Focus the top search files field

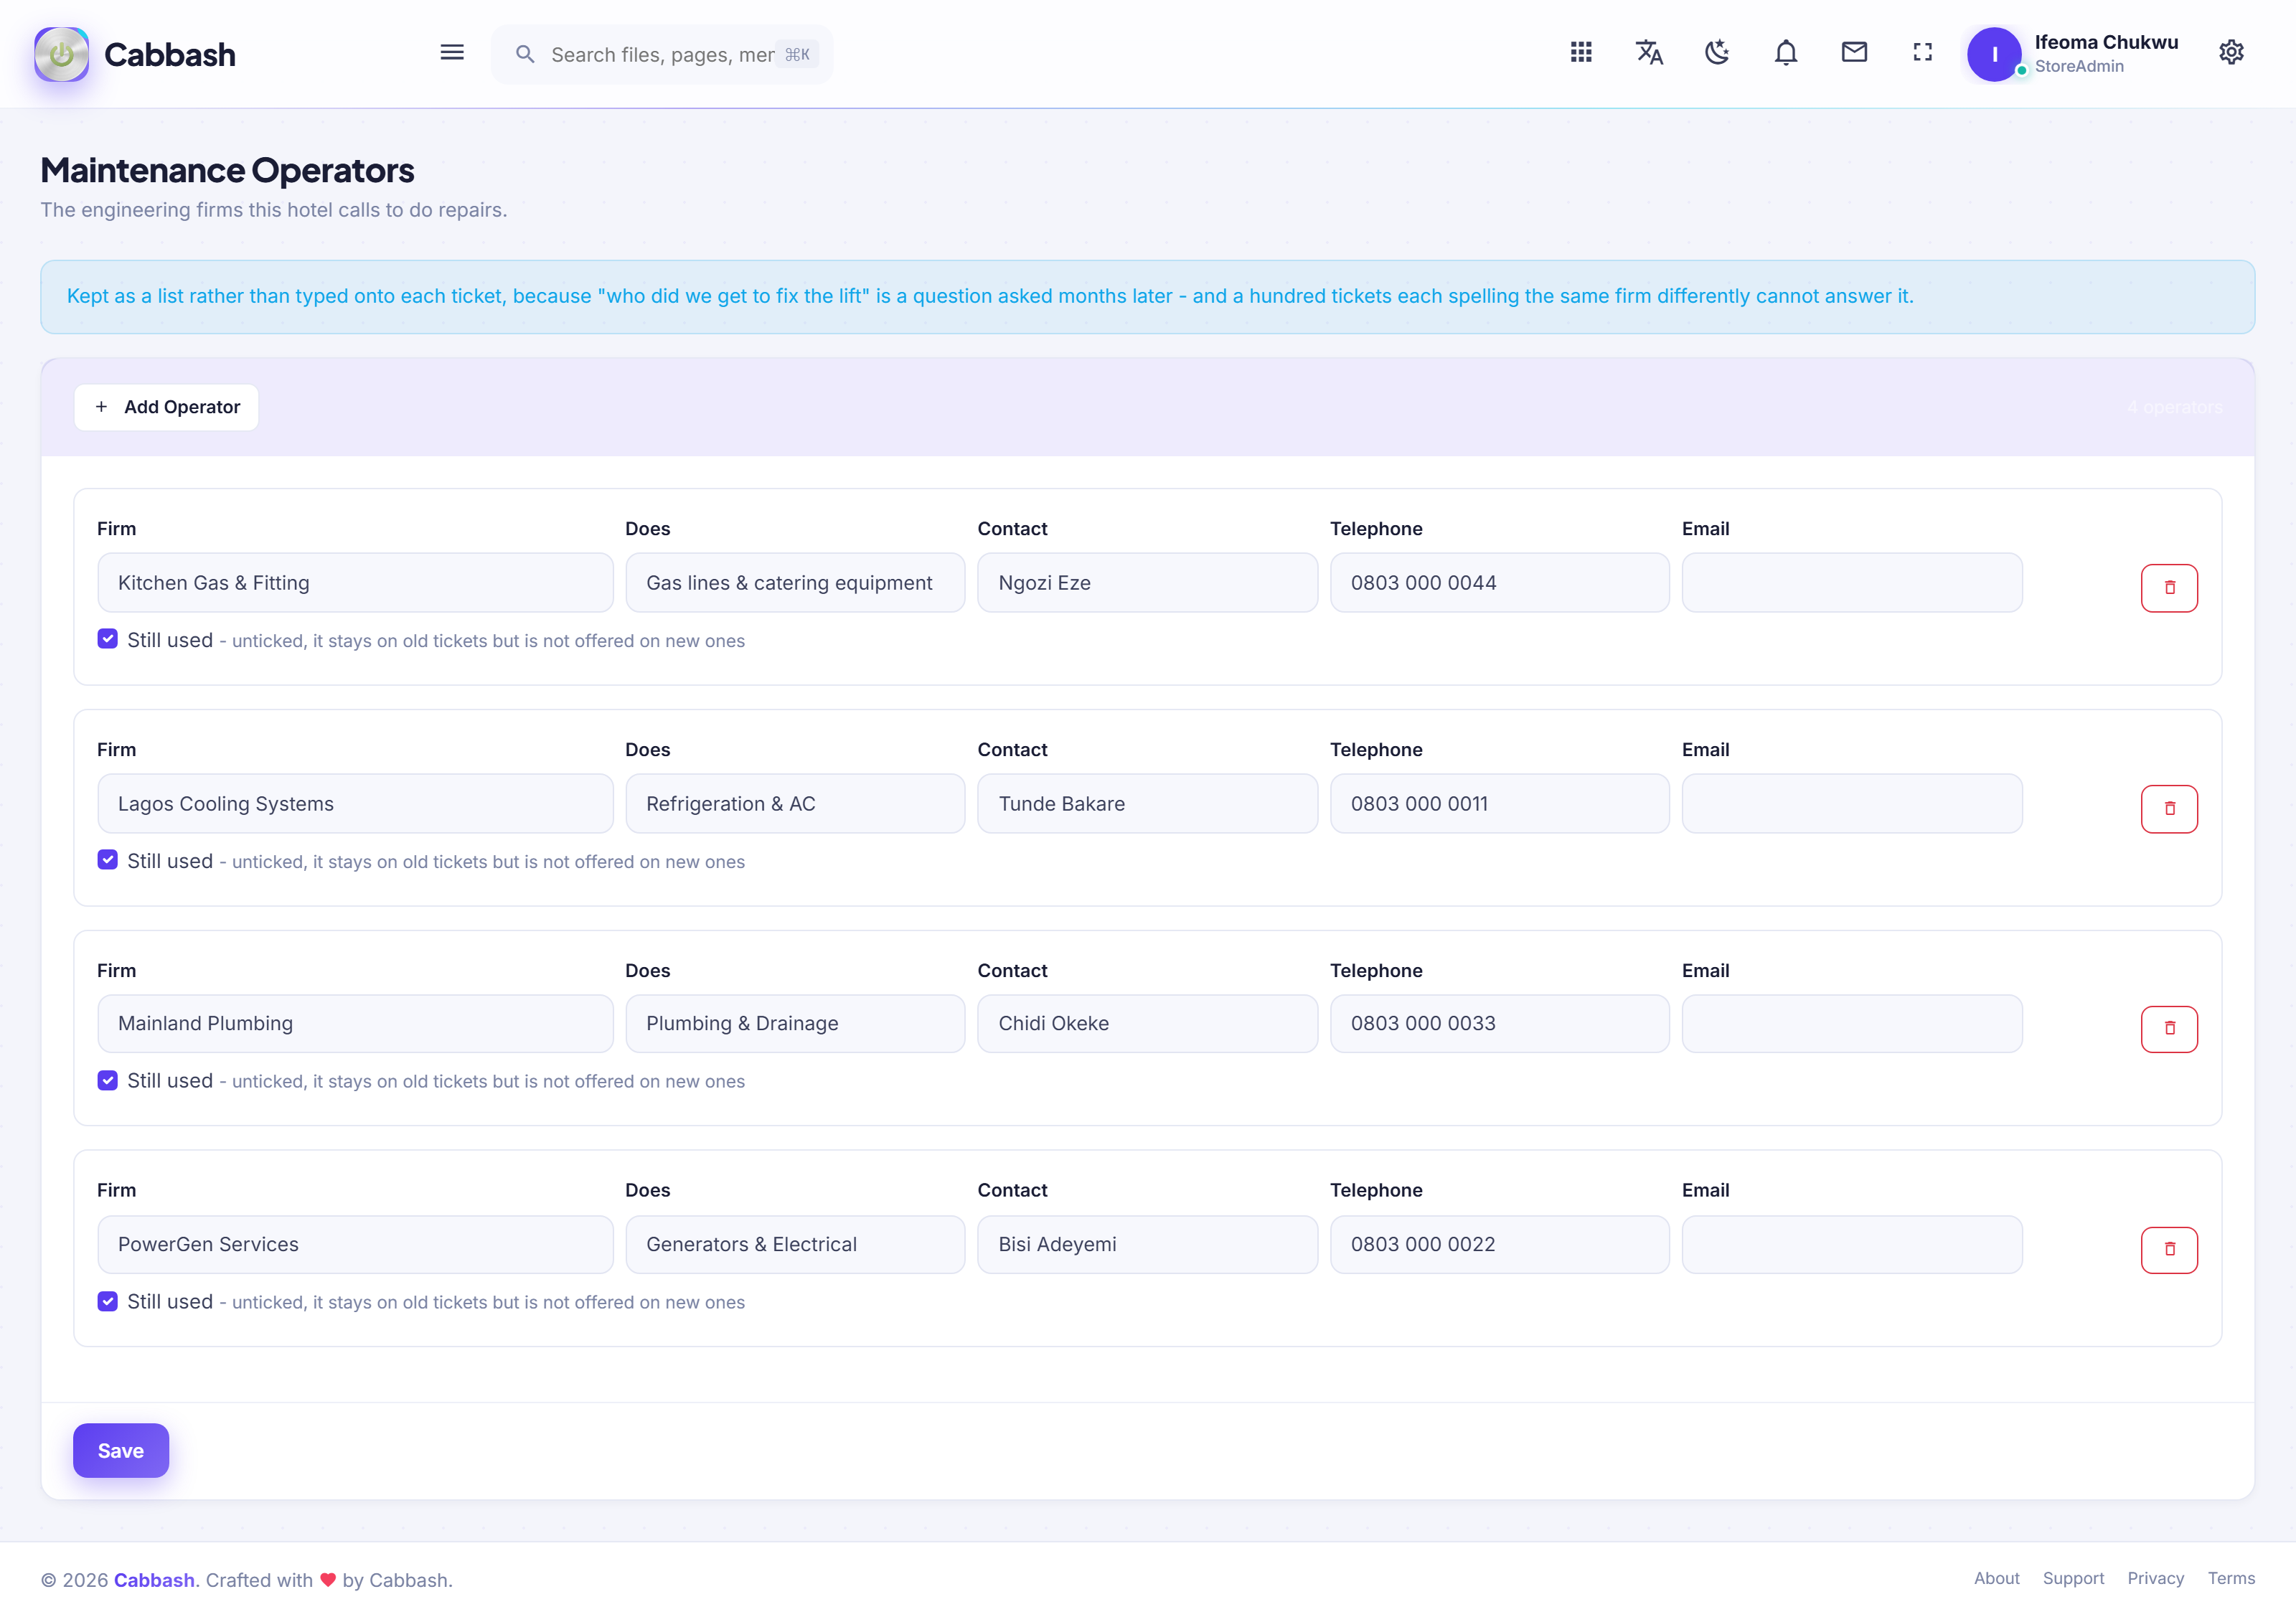662,54
